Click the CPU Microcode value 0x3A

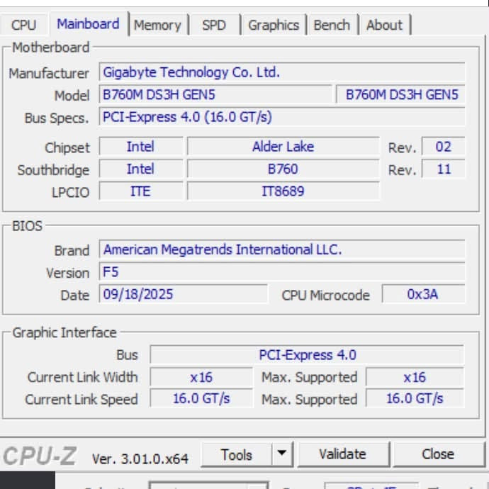pos(423,294)
